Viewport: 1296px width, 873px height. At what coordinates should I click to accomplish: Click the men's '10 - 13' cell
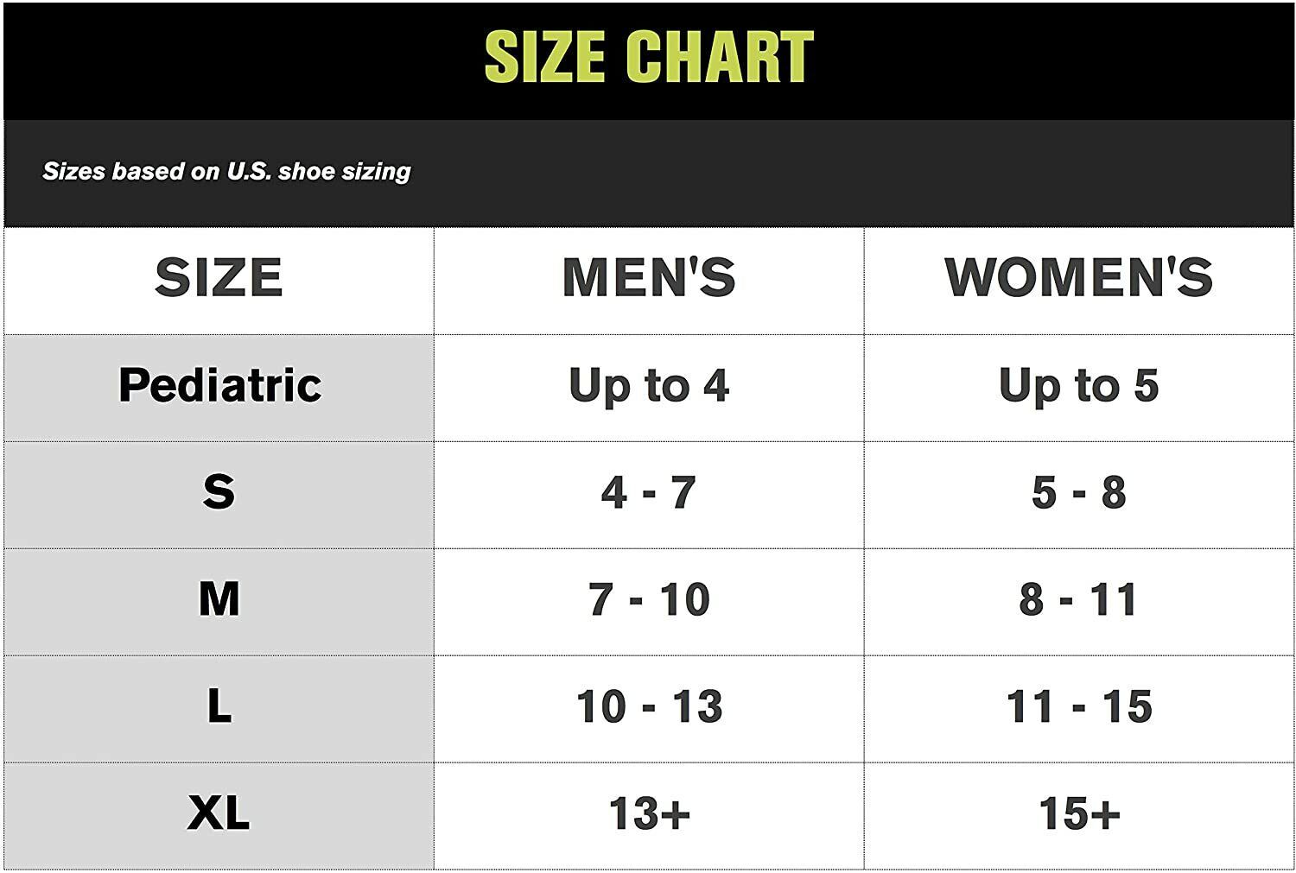[649, 707]
